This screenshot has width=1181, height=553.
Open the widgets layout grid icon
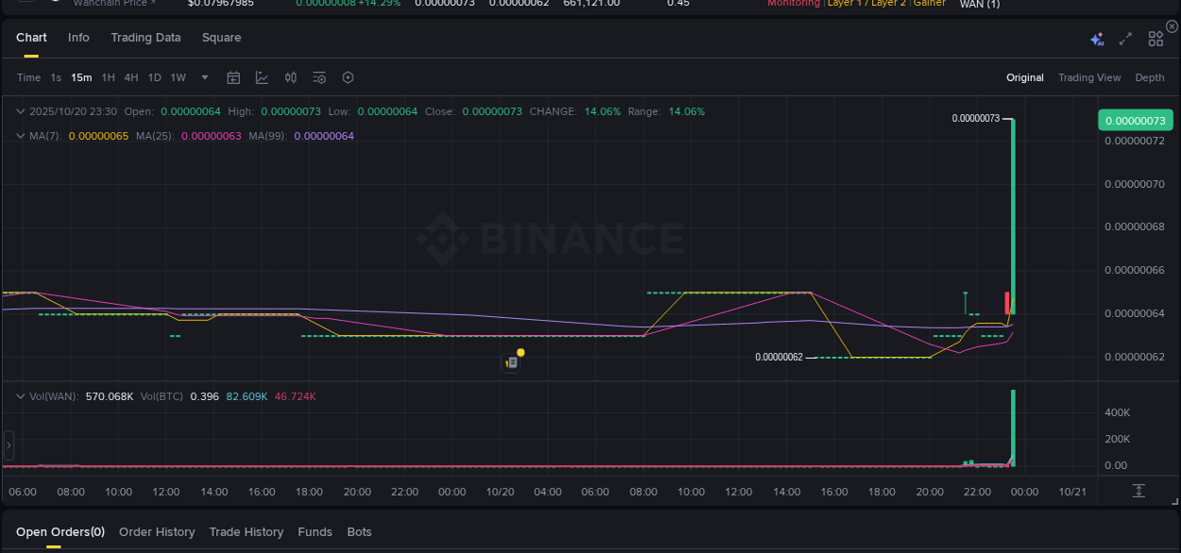(x=1155, y=38)
